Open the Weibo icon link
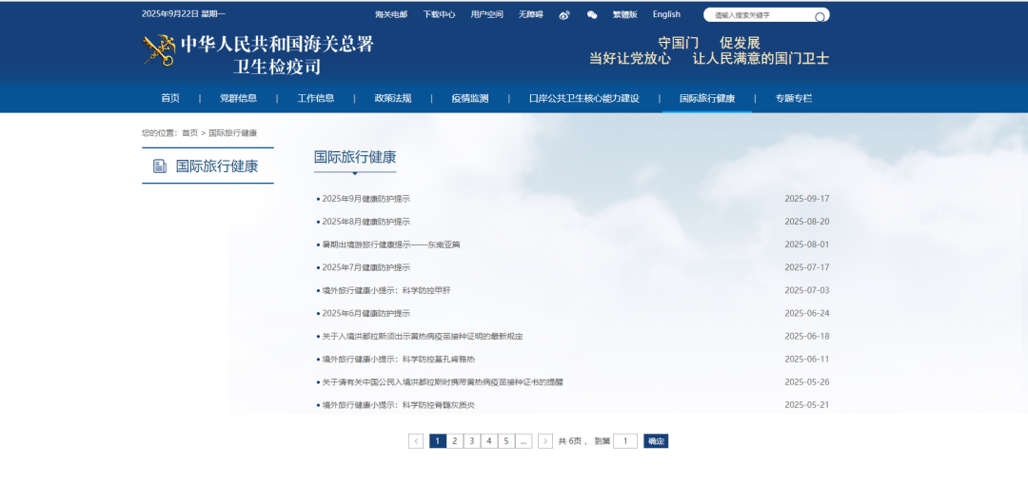 [x=564, y=15]
